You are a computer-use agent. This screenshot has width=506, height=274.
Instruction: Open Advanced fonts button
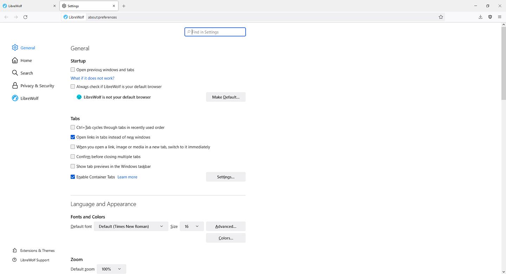226,226
